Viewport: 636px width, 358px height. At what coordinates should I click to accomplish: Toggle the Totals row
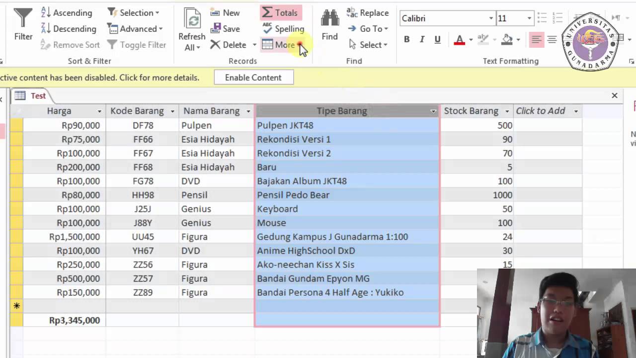(x=280, y=13)
